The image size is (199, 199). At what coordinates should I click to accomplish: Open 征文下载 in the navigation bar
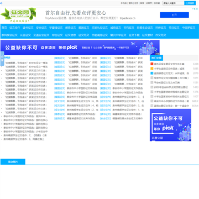(134, 35)
